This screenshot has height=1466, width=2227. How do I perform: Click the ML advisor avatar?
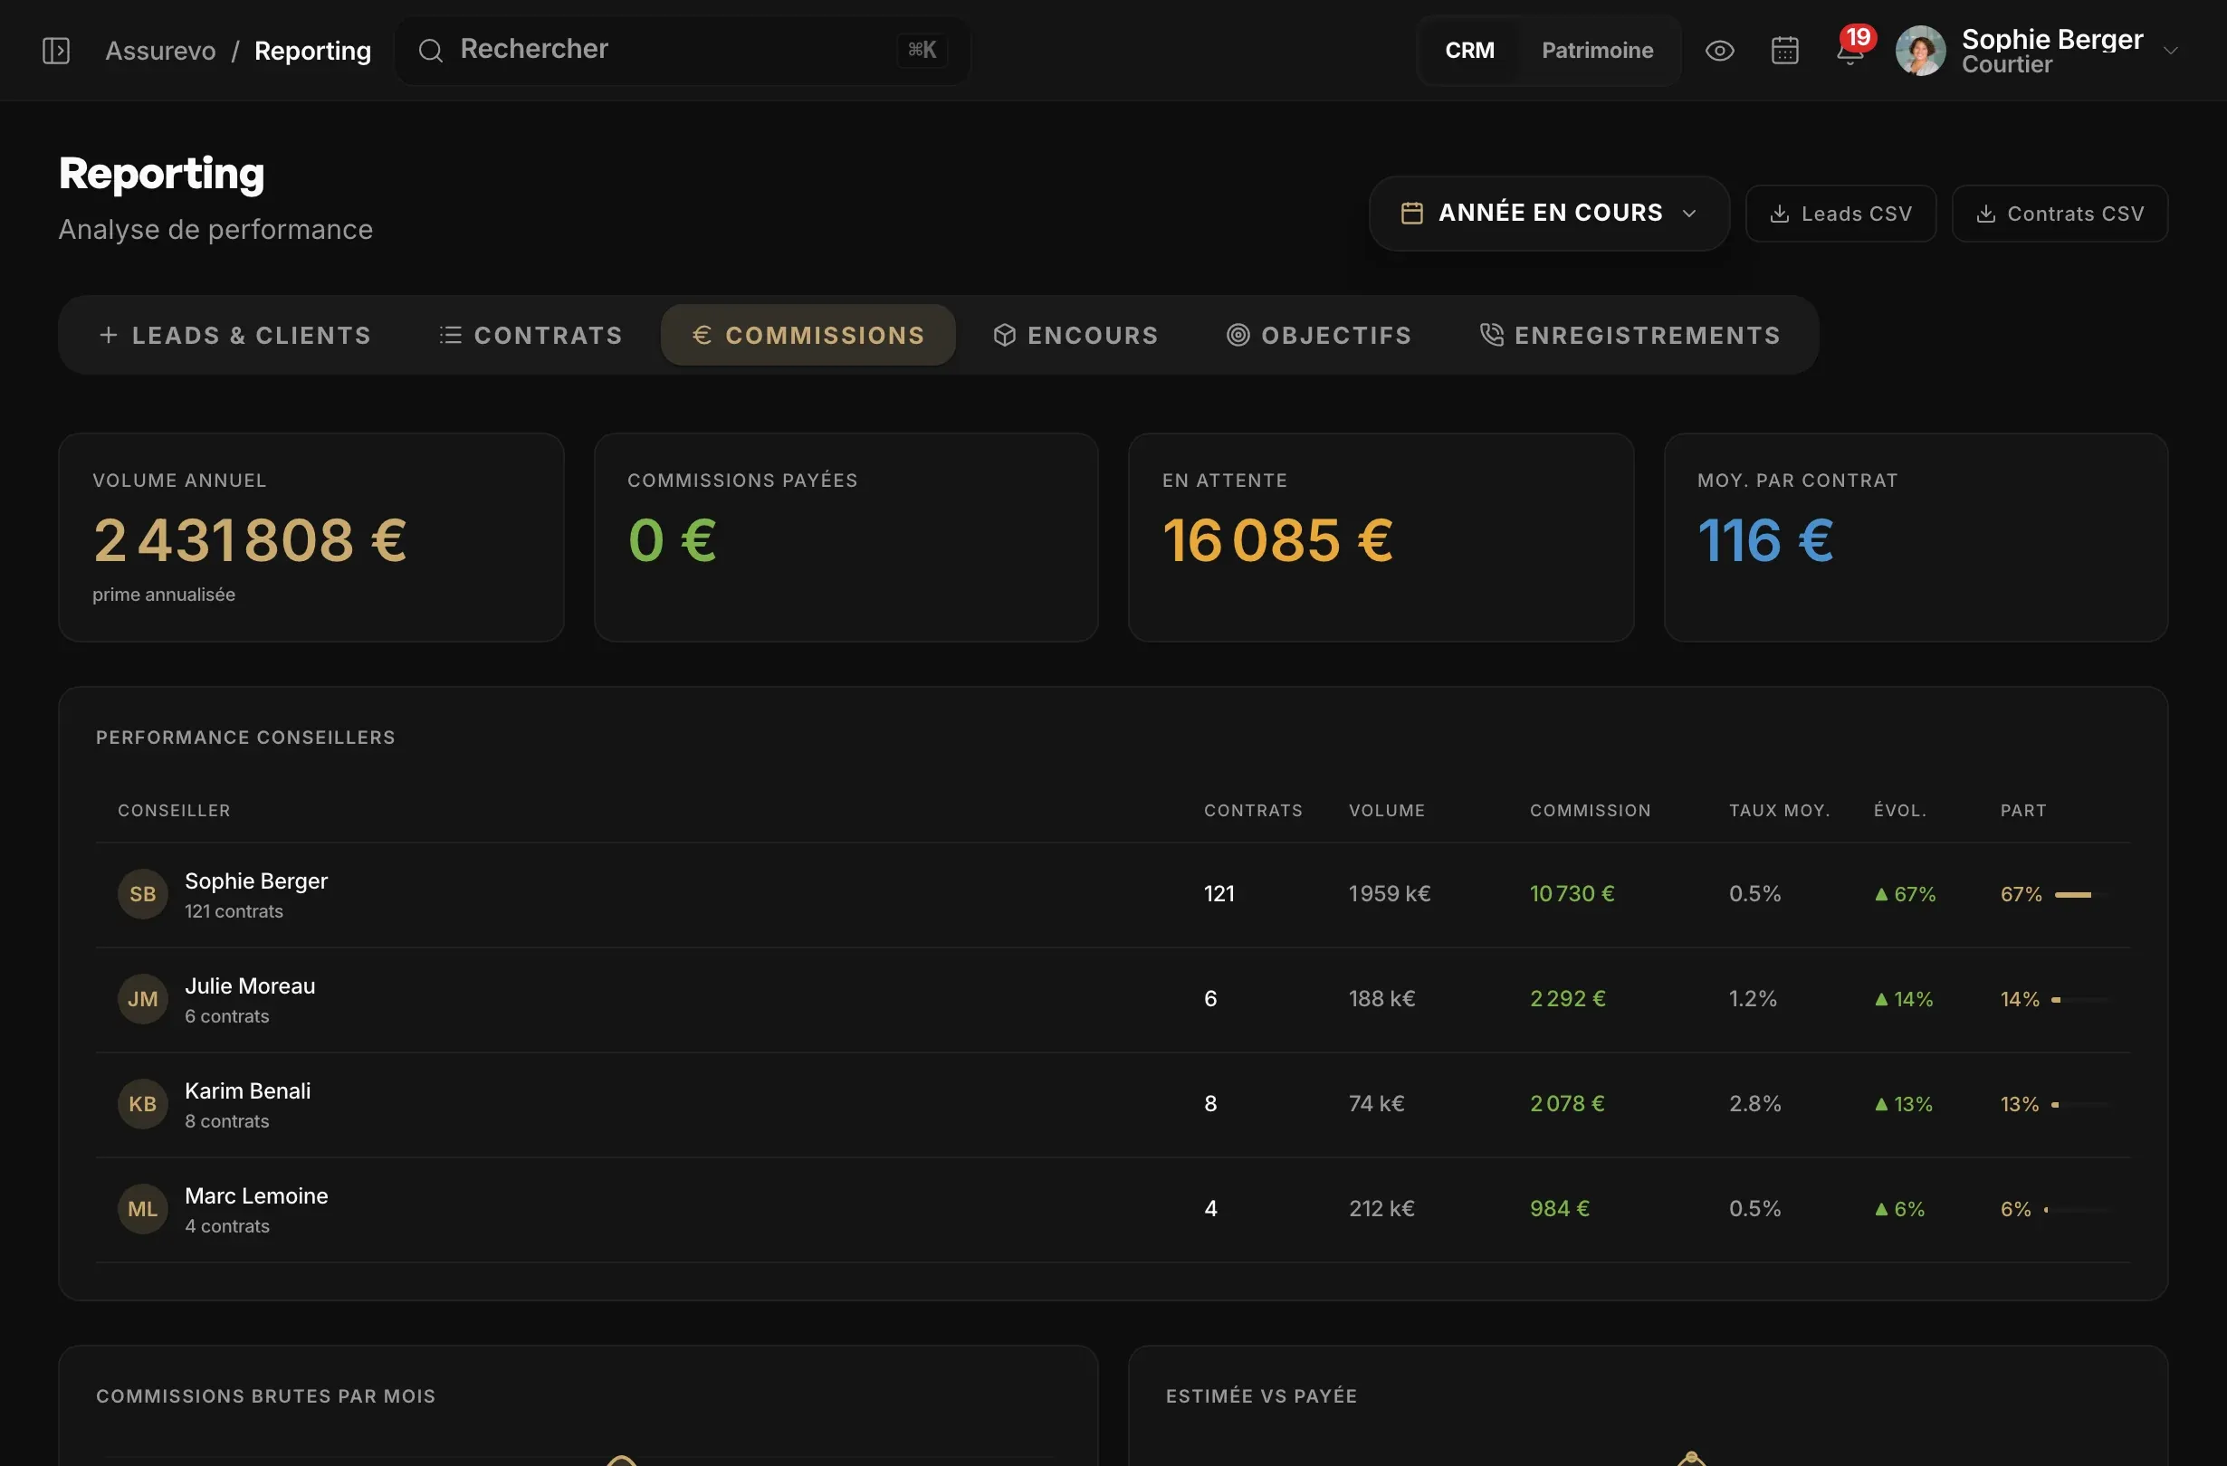click(142, 1208)
